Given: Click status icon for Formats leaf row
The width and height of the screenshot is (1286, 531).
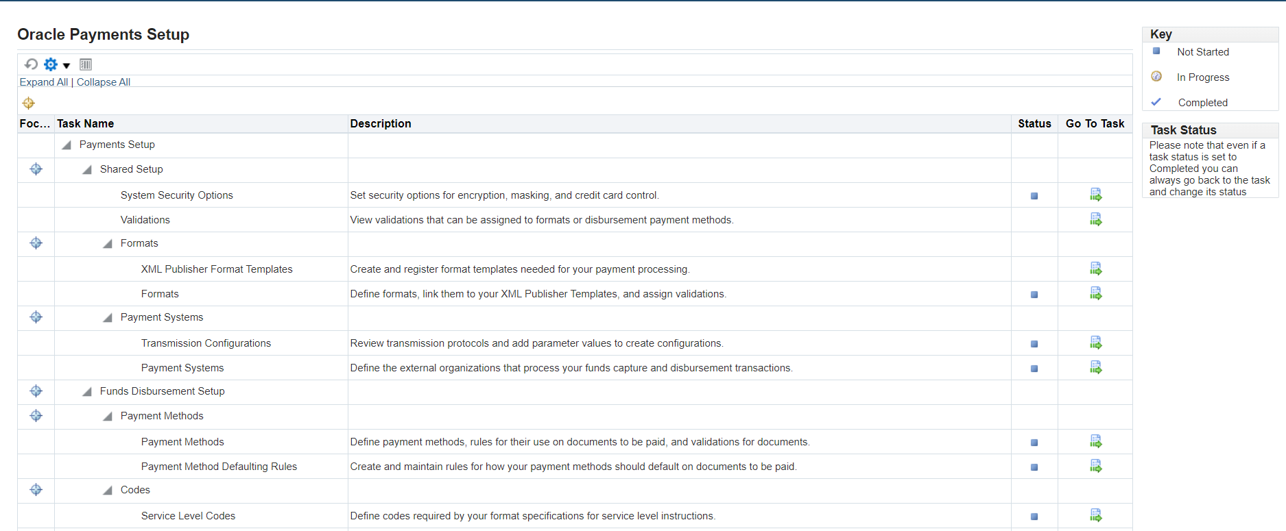Looking at the screenshot, I should [1034, 295].
